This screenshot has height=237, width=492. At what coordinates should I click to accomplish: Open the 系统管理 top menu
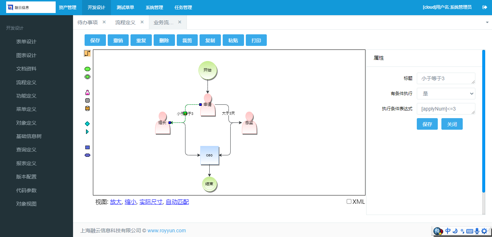click(x=154, y=7)
